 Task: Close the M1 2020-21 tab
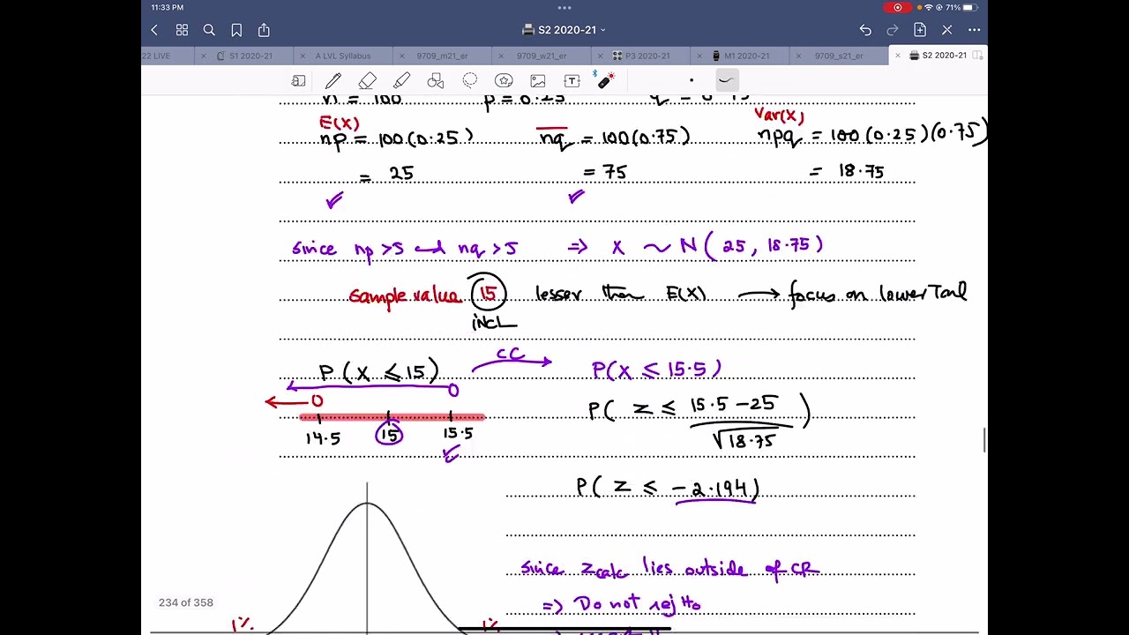[699, 56]
